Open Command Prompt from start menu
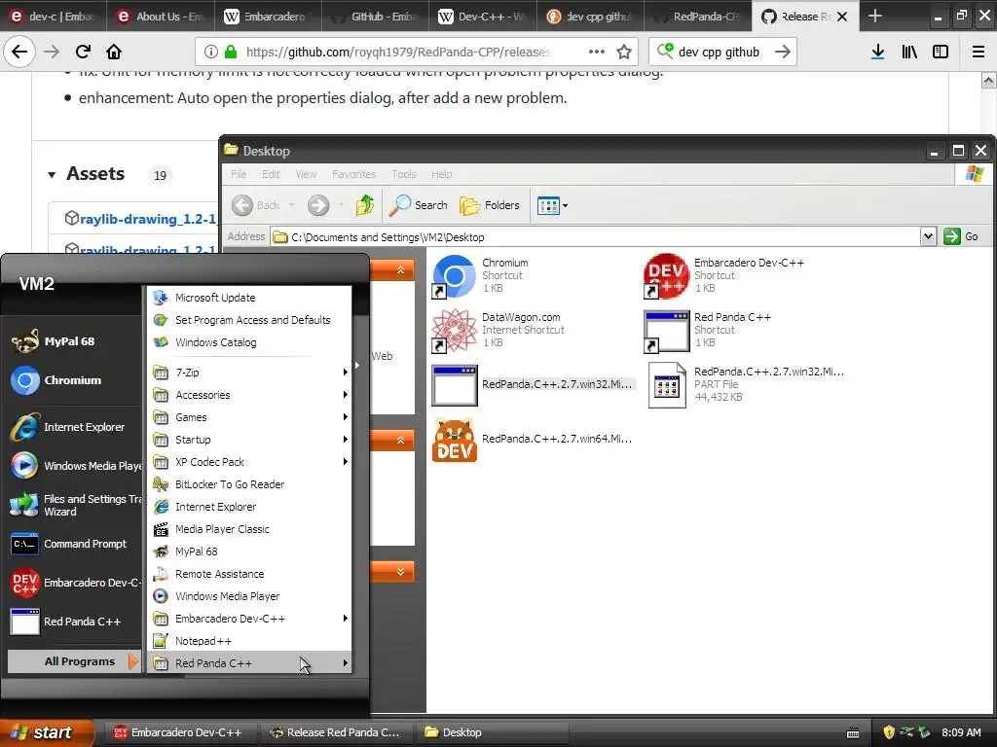The image size is (997, 747). pos(73,544)
